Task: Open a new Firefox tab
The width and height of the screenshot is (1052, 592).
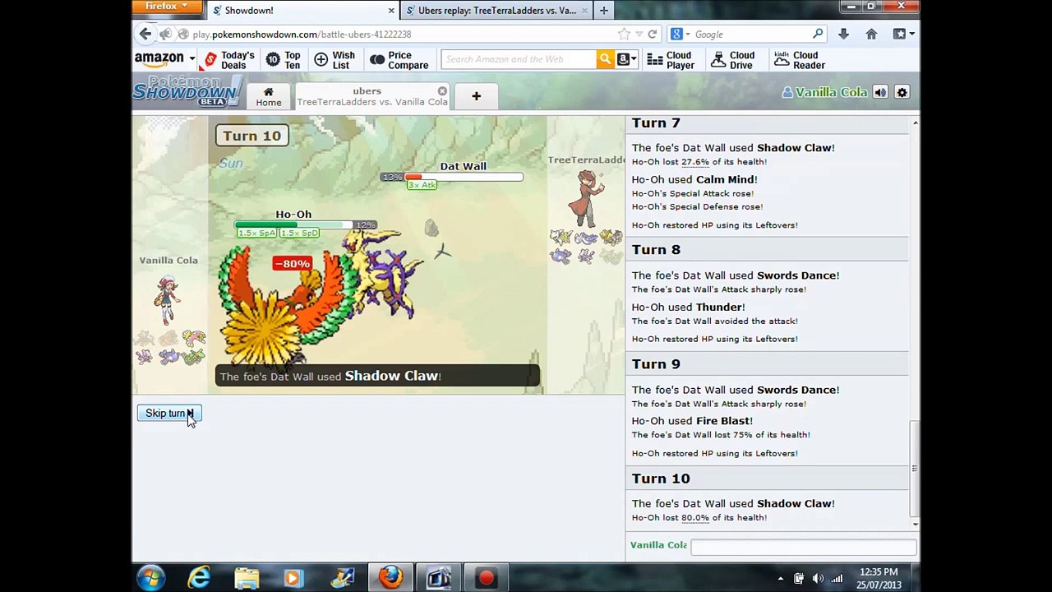Action: pyautogui.click(x=604, y=10)
